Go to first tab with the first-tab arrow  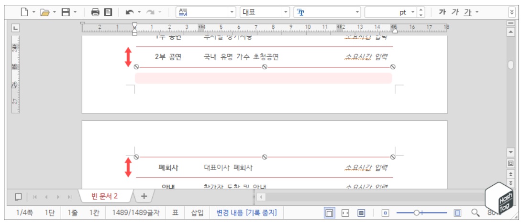coord(34,197)
